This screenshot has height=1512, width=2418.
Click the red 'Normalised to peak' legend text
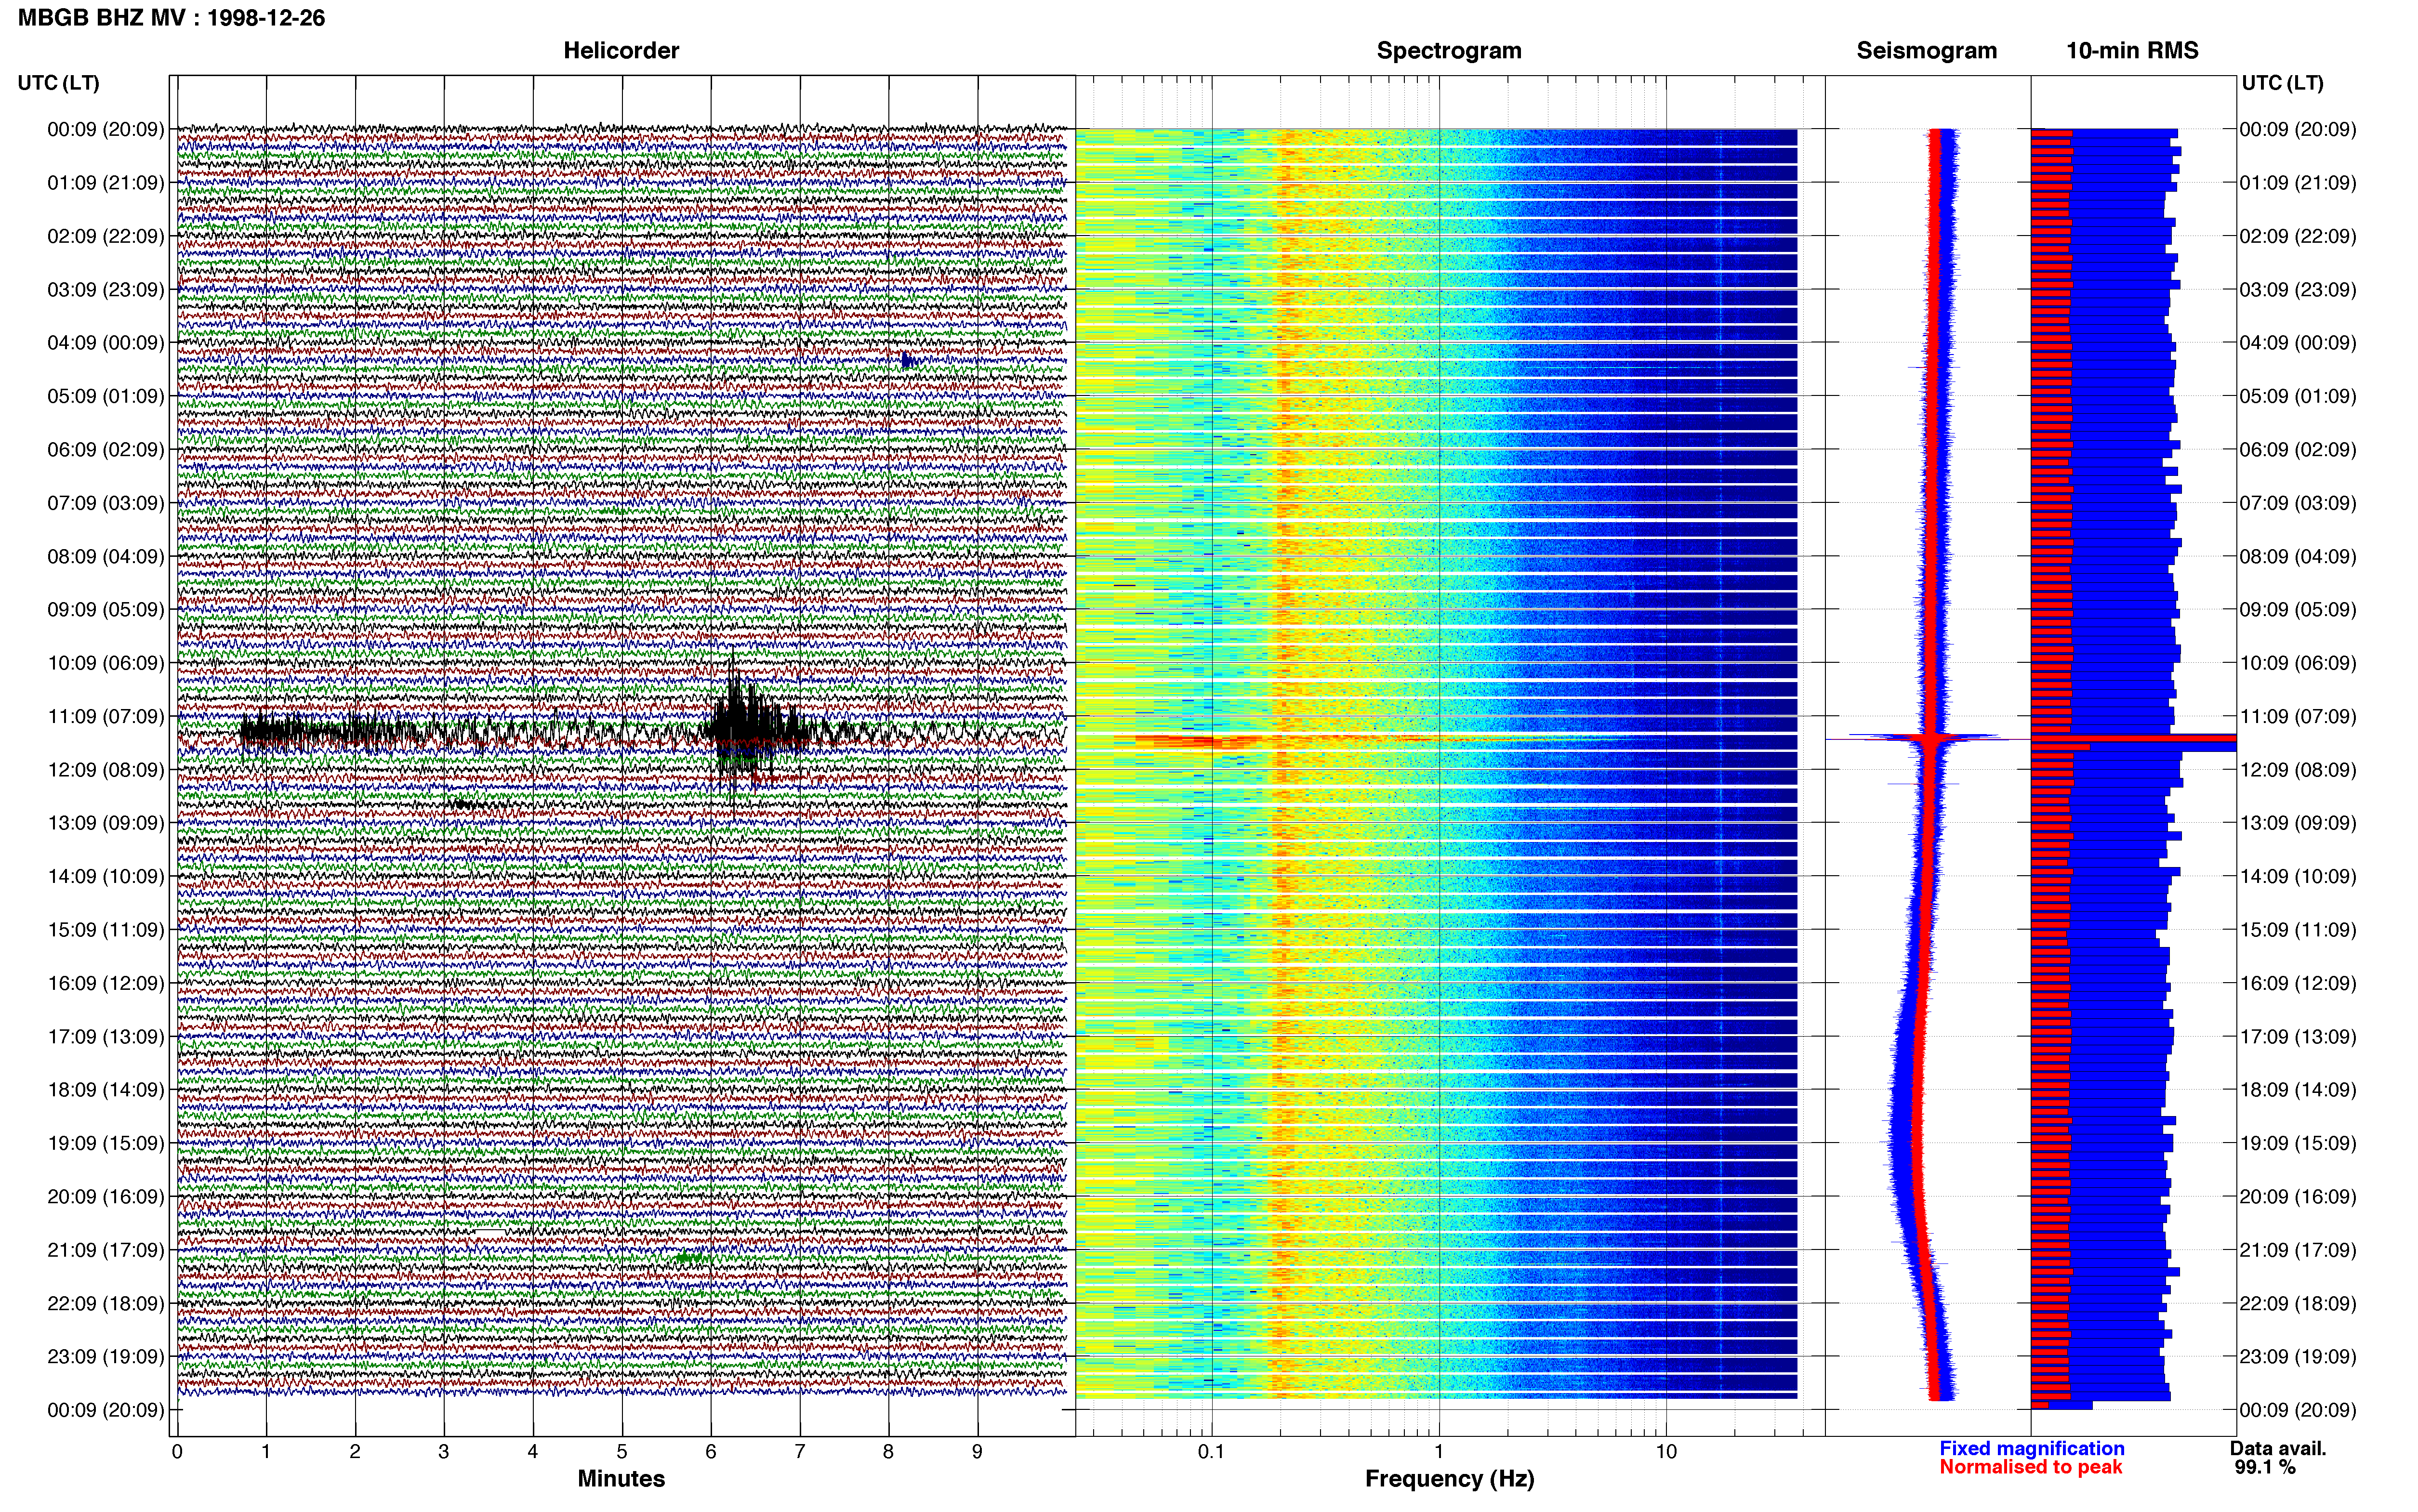pos(2031,1468)
